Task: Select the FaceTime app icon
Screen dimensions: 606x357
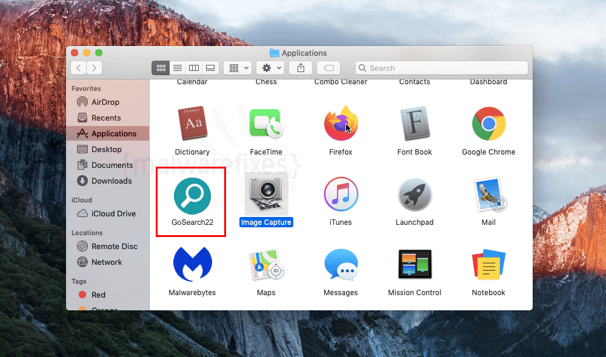Action: [266, 124]
